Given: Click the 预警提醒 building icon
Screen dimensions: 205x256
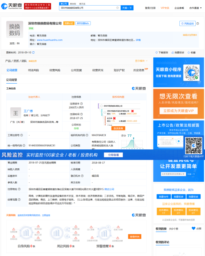Looking at the screenshot, I should point(104,233).
